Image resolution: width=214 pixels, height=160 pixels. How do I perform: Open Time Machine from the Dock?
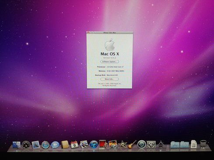142,145
